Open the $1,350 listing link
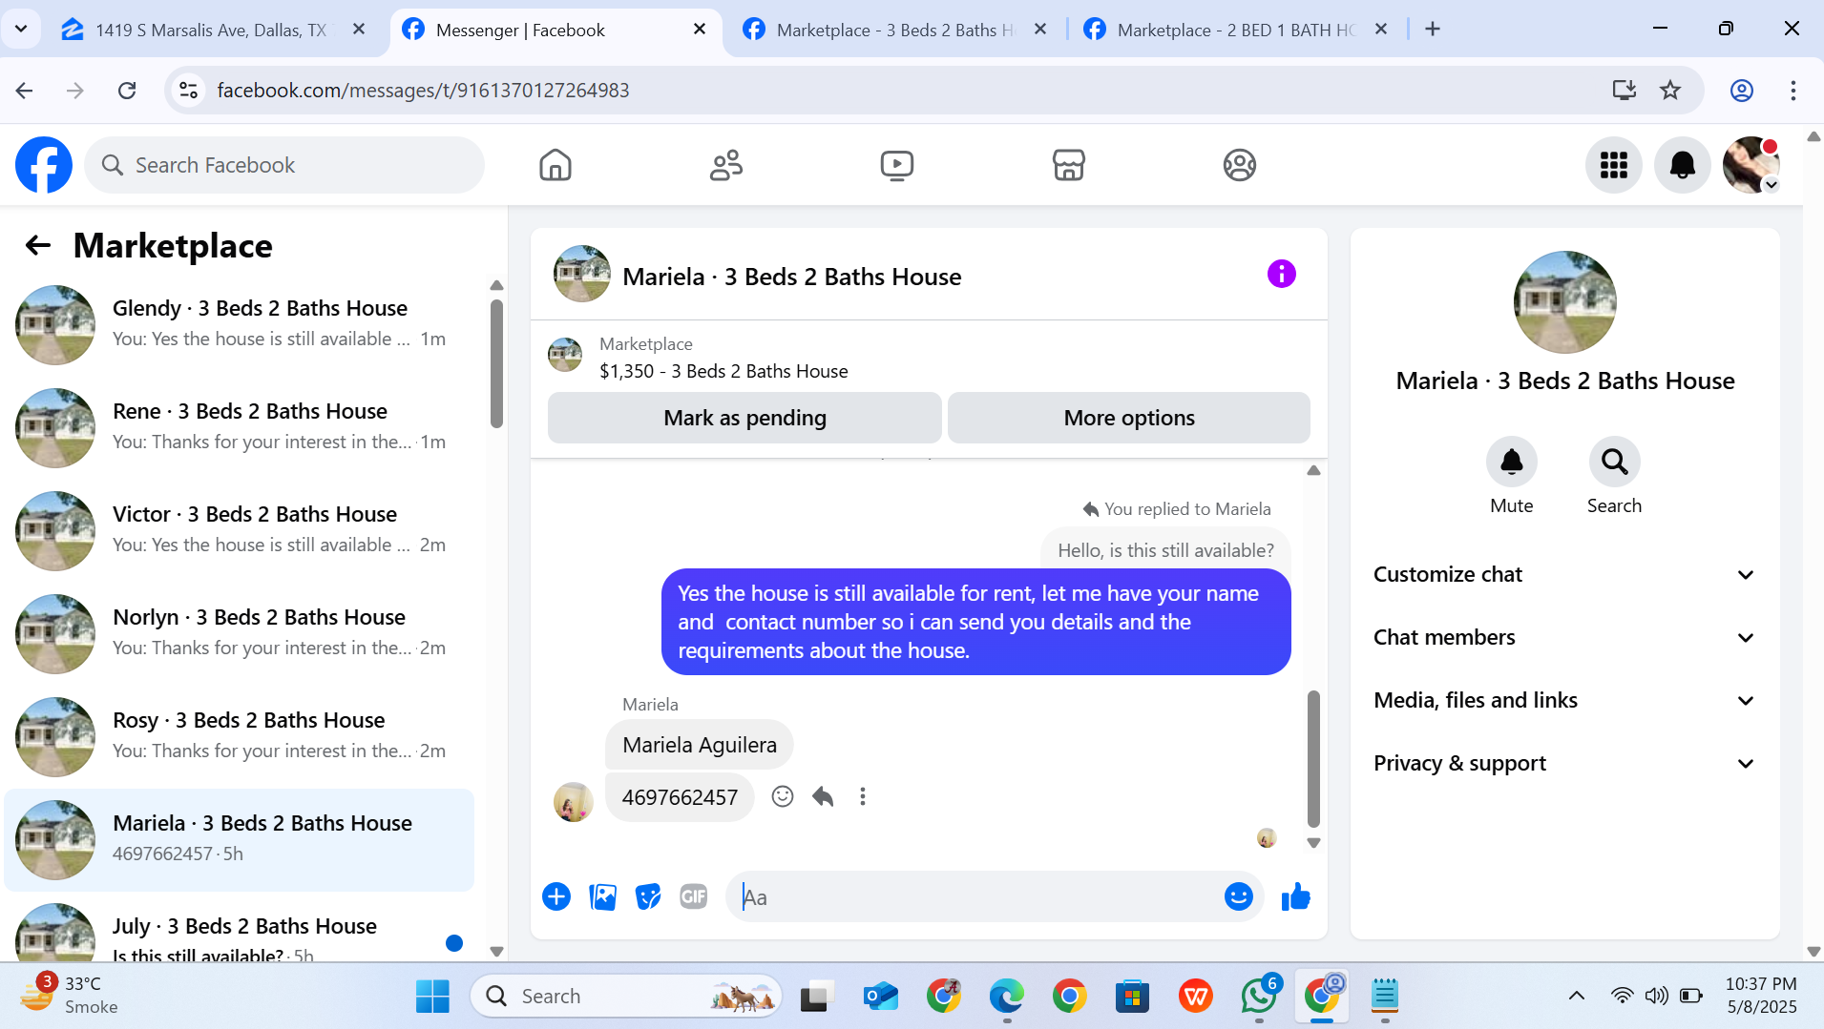The width and height of the screenshot is (1824, 1029). 723,372
